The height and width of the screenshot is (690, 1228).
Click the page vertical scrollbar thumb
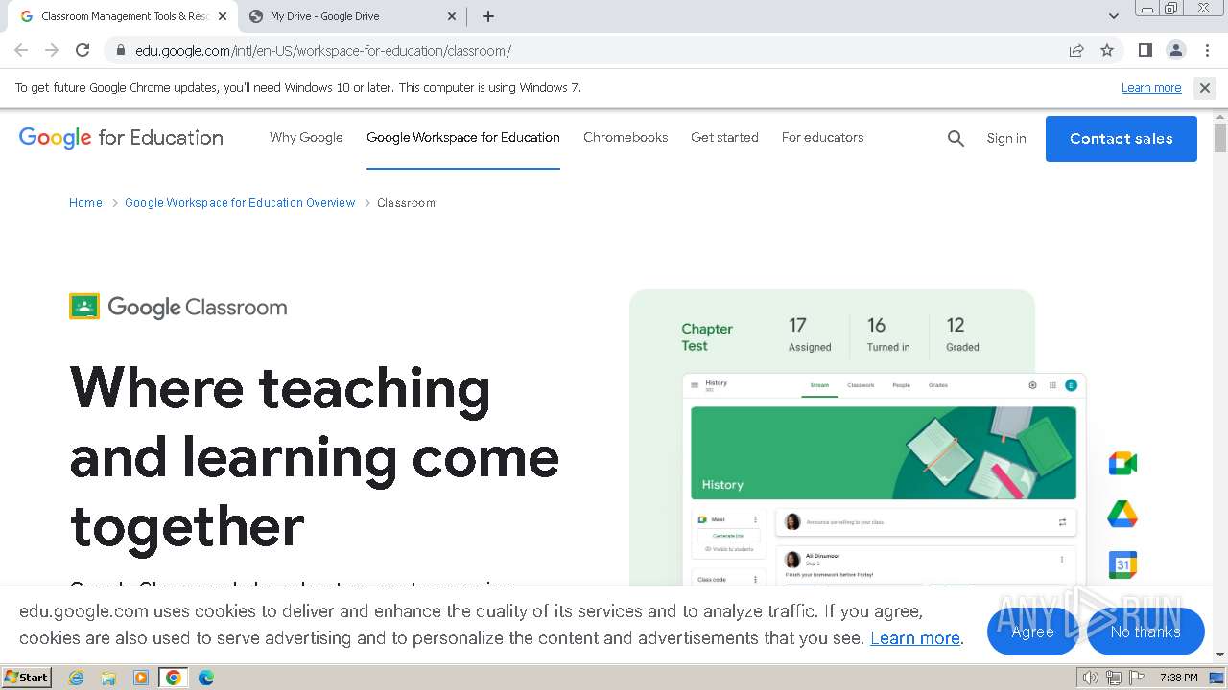coord(1220,137)
